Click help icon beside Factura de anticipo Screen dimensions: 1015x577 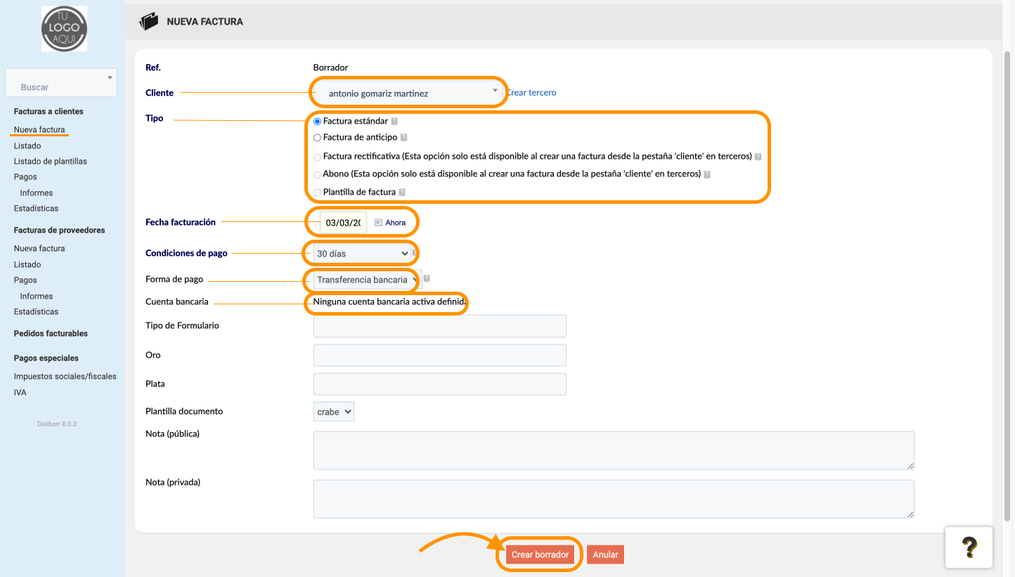tap(403, 138)
